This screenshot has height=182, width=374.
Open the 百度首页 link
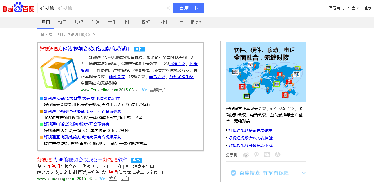coord(336,8)
